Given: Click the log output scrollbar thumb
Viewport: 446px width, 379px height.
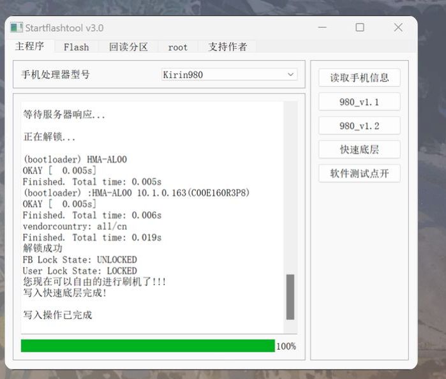Looking at the screenshot, I should click(x=290, y=297).
